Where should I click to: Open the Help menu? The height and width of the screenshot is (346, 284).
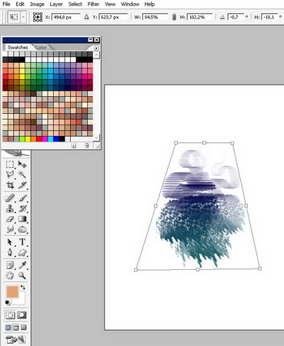pos(149,4)
